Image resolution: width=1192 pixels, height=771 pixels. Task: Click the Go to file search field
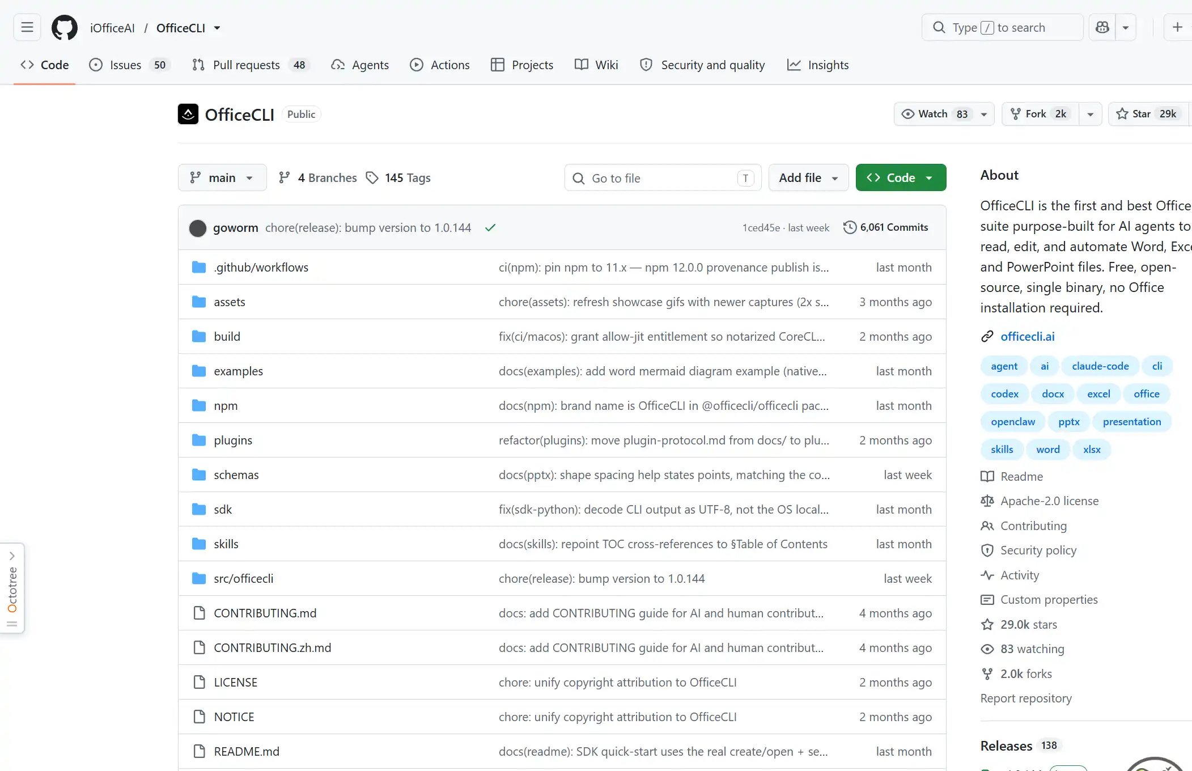[663, 178]
